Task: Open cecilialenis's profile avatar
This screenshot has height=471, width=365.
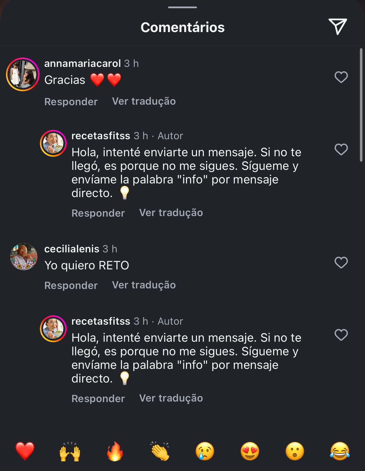Action: click(x=24, y=257)
